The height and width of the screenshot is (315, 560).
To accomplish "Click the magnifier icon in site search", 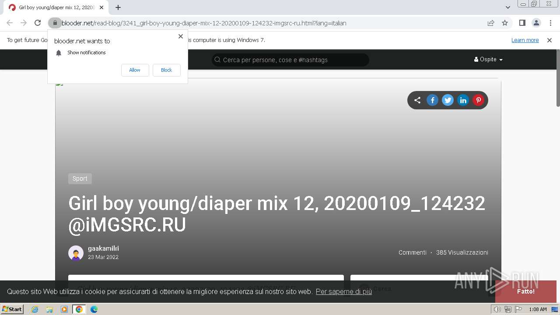I will coord(217,60).
